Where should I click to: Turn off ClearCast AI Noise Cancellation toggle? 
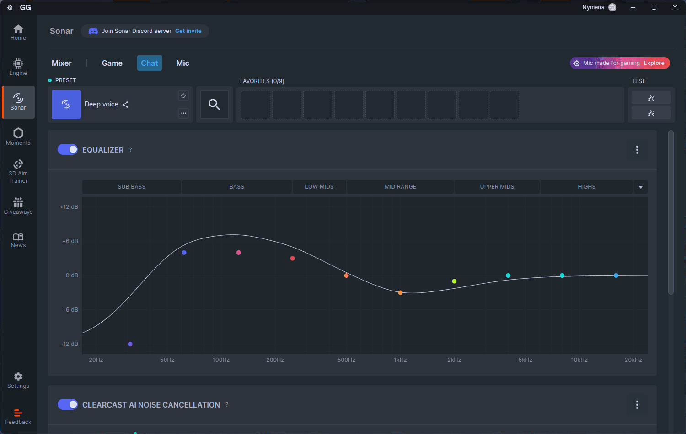pos(68,405)
